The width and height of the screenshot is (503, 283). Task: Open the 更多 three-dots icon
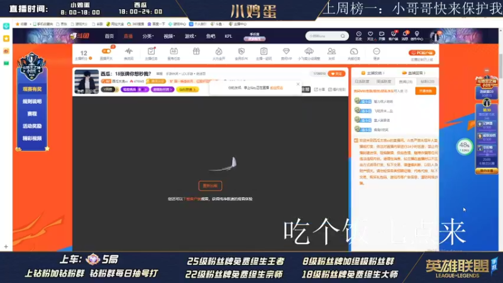[376, 51]
